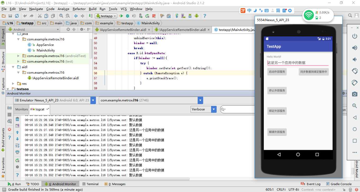Viewport: 360px width, 192px height.
Task: Expand com.example.metrox.l16 (androidTest) package
Action: (x=18, y=56)
